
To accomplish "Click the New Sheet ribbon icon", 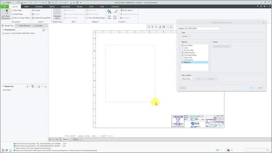I will (x=12, y=10).
